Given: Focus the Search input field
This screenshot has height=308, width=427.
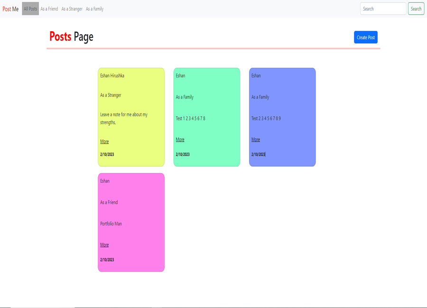Looking at the screenshot, I should tap(383, 9).
